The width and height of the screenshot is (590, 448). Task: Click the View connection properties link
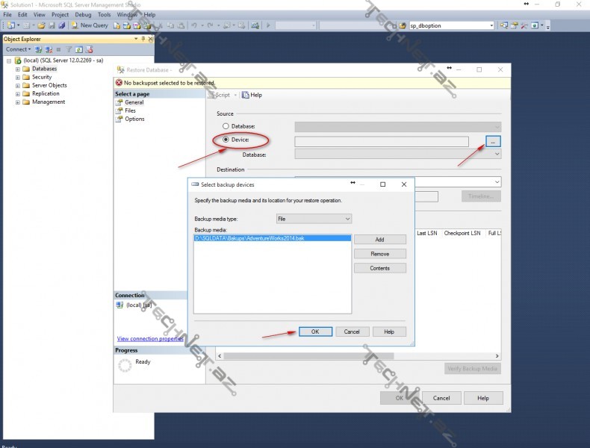[150, 338]
